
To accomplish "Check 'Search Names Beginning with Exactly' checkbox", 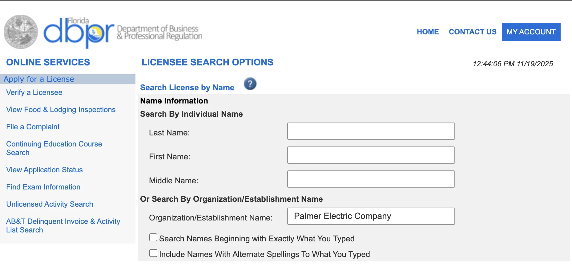I will pos(153,238).
